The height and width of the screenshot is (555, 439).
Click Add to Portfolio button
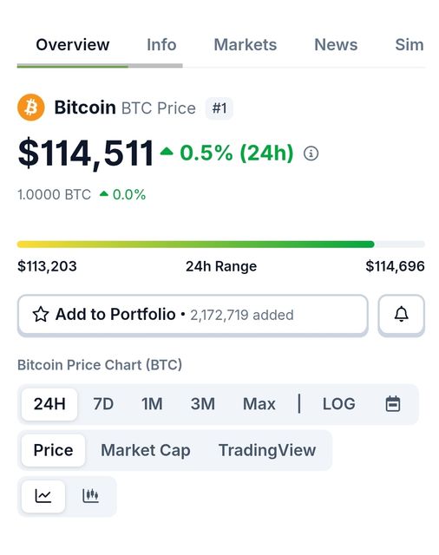pyautogui.click(x=193, y=314)
